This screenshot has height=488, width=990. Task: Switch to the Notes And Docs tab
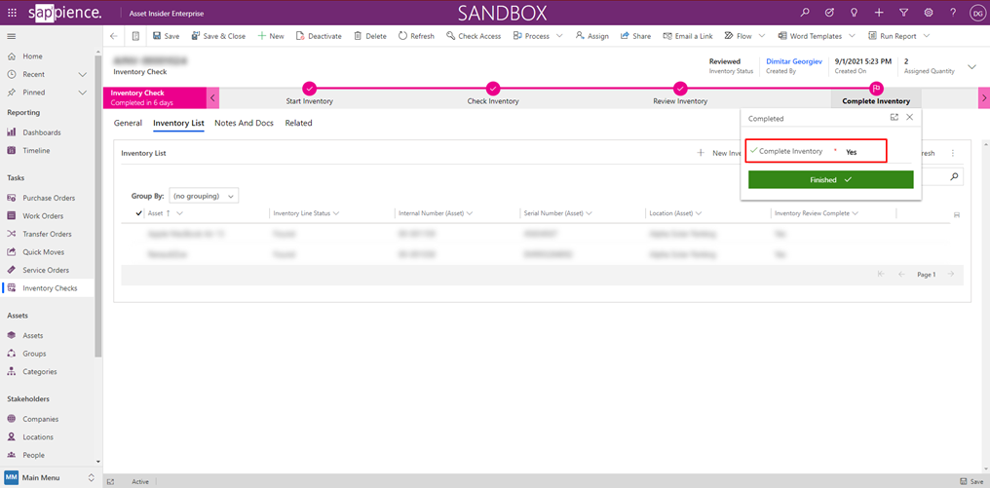[244, 124]
